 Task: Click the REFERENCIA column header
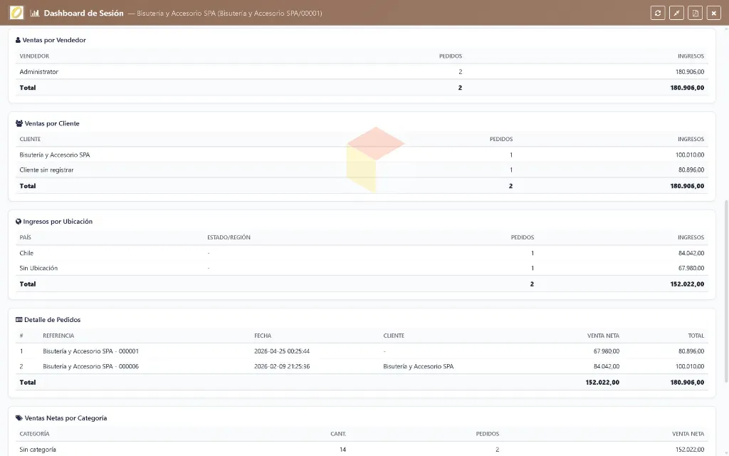coord(58,336)
